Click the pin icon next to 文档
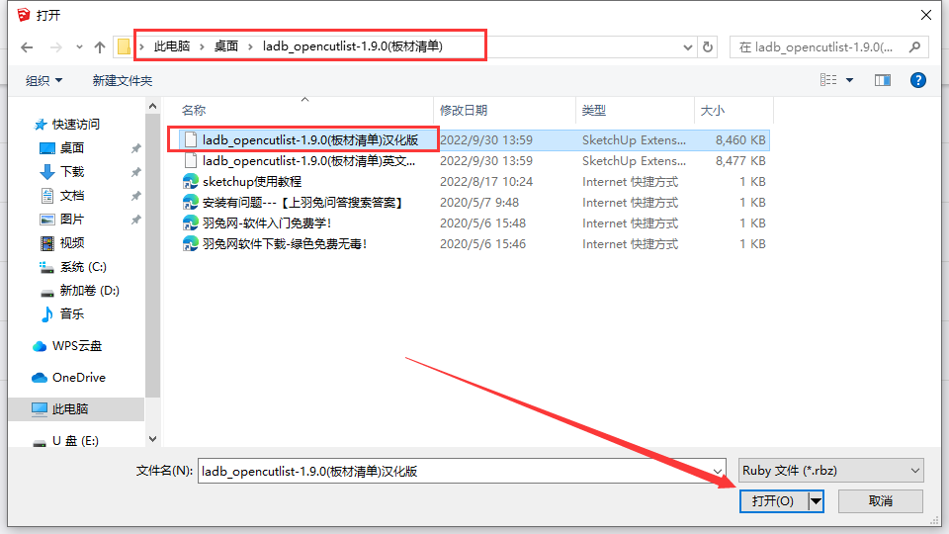This screenshot has height=534, width=949. [136, 196]
